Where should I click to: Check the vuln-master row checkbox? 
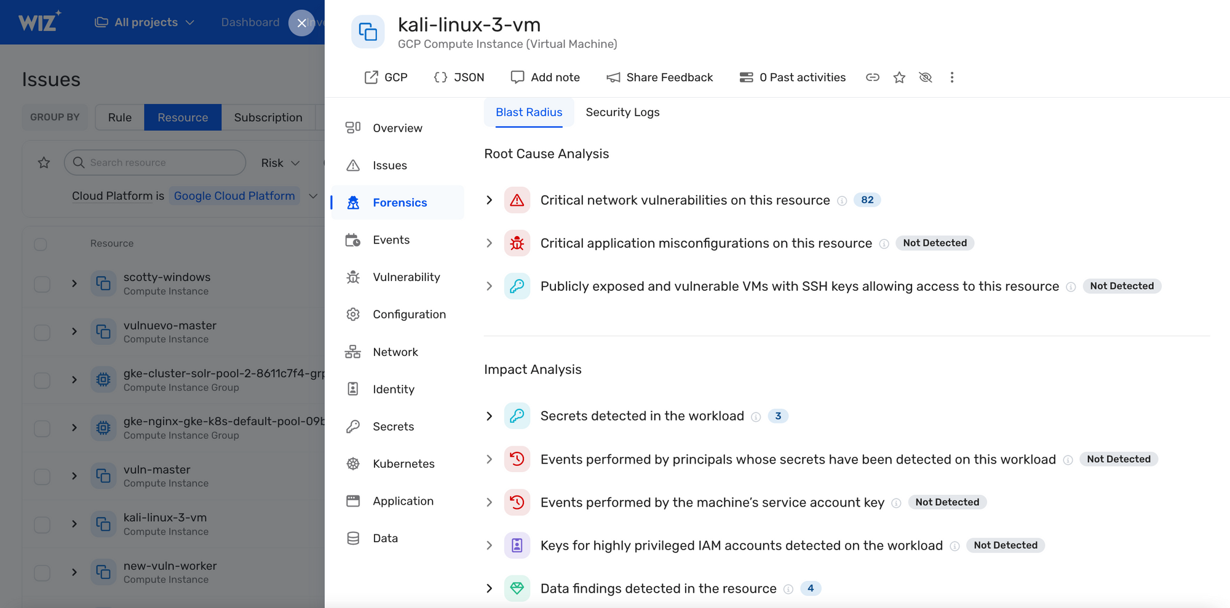(42, 476)
